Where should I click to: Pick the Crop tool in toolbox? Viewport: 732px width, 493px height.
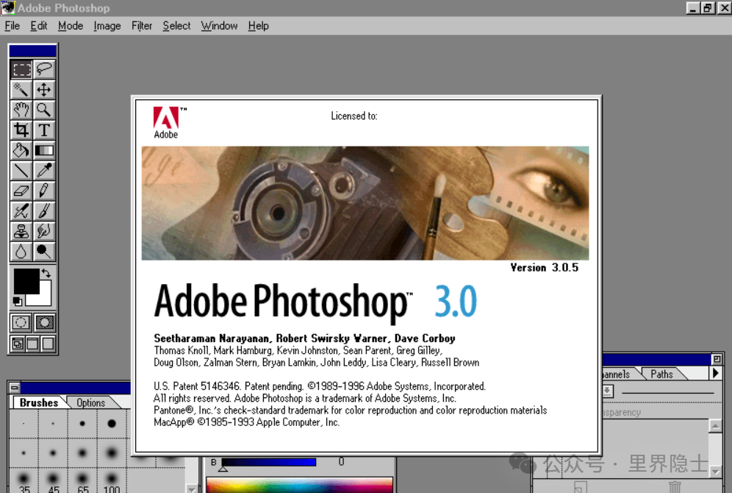coord(21,130)
